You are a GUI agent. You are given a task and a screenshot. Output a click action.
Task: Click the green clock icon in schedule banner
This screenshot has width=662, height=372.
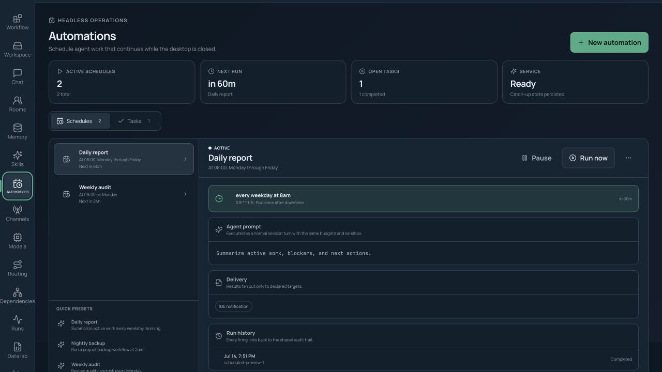click(x=219, y=198)
